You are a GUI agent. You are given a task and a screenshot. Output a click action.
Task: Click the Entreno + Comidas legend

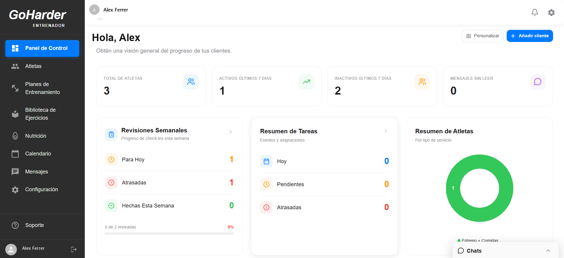point(478,241)
